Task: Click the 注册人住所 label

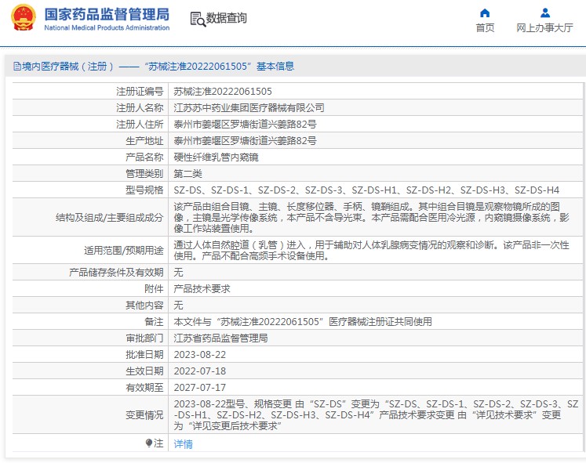Action: (140, 125)
